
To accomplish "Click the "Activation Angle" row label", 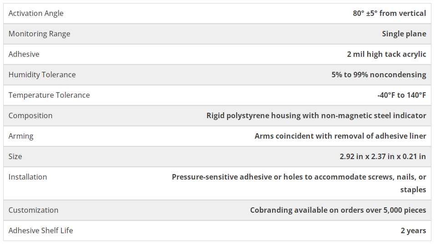I will pos(36,13).
